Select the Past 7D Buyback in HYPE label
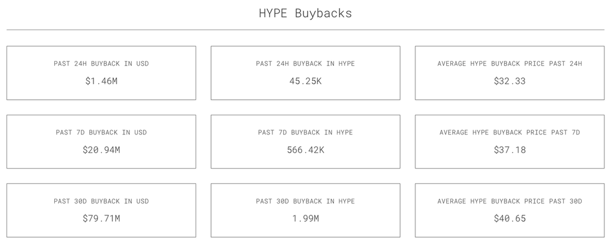Screen dimensions: 610x242 pyautogui.click(x=305, y=133)
